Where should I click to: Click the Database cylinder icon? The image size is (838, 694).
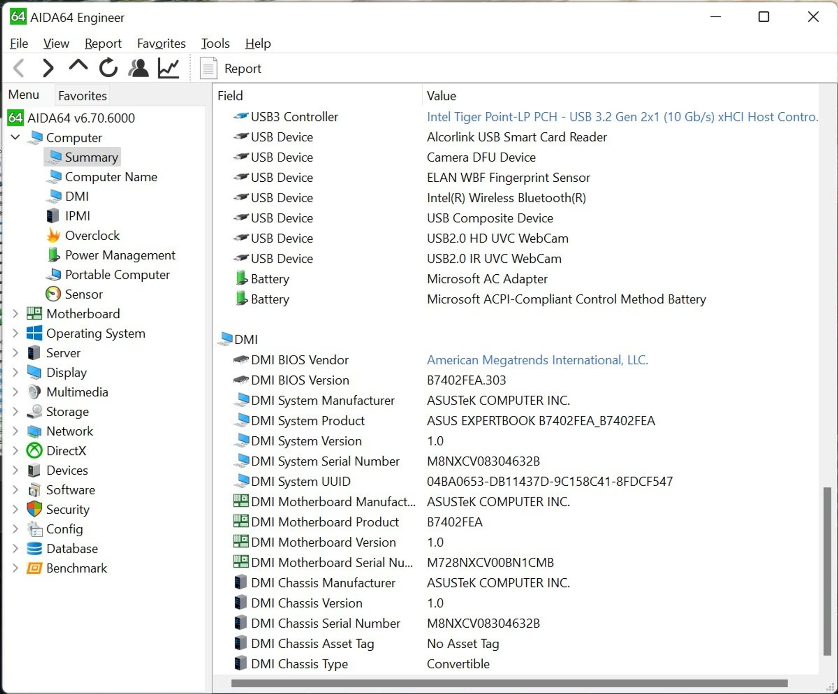(34, 548)
